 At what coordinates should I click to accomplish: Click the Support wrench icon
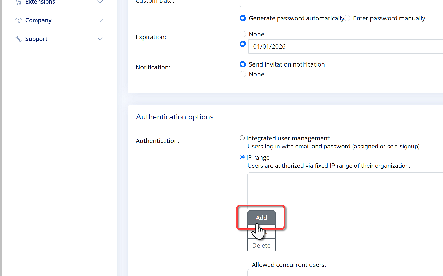tap(18, 39)
